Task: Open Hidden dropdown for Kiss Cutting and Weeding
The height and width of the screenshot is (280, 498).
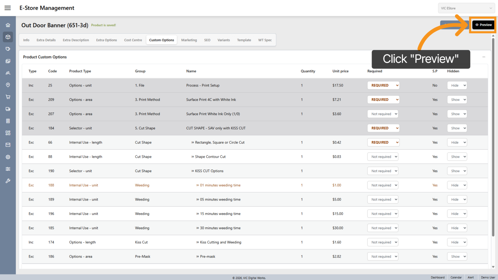Action: tap(457, 242)
